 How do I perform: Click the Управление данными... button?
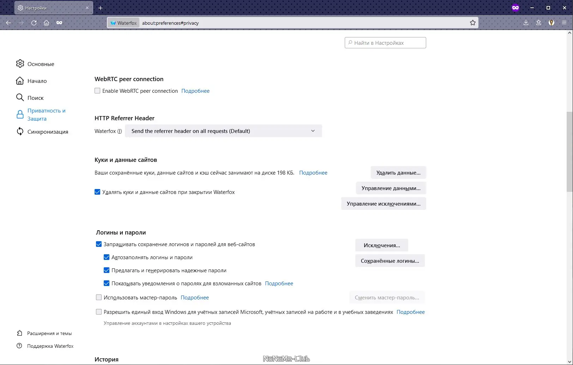click(x=391, y=188)
